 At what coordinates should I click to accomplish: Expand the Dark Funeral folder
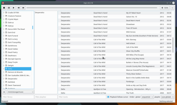[x=3, y=36]
